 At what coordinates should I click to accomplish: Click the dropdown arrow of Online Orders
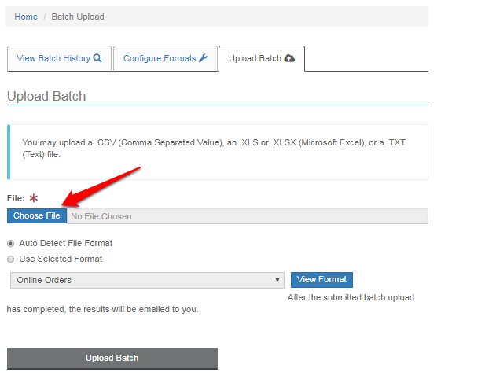pyautogui.click(x=277, y=280)
